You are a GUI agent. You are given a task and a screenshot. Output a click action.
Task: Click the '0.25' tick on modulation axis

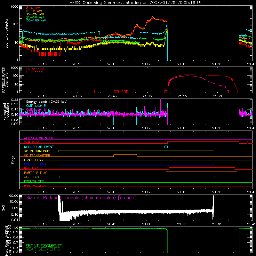(x=15, y=100)
